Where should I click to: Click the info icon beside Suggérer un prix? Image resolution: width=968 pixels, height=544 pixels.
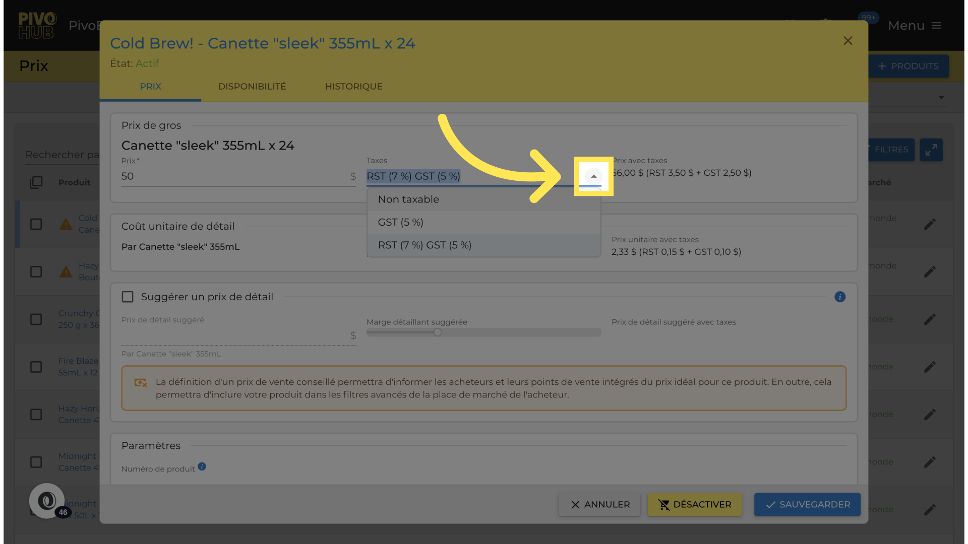pyautogui.click(x=839, y=297)
